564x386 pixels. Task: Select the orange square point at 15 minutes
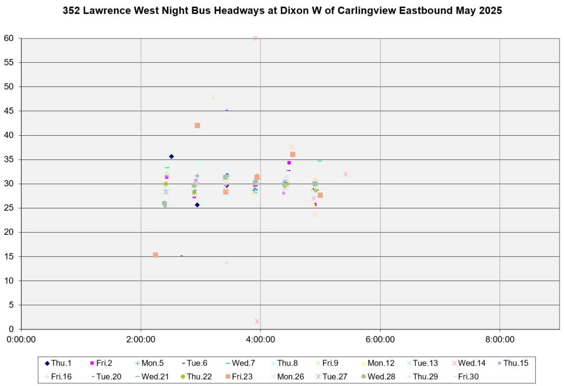coord(155,255)
